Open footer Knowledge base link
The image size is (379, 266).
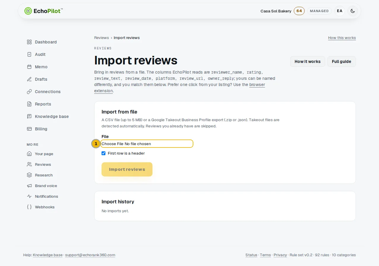tap(48, 255)
